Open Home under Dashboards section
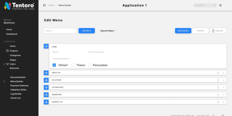 coord(13,46)
